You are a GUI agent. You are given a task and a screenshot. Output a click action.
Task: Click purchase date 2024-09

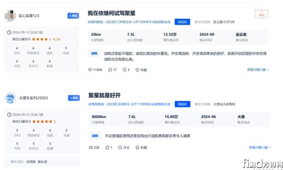coord(207,35)
